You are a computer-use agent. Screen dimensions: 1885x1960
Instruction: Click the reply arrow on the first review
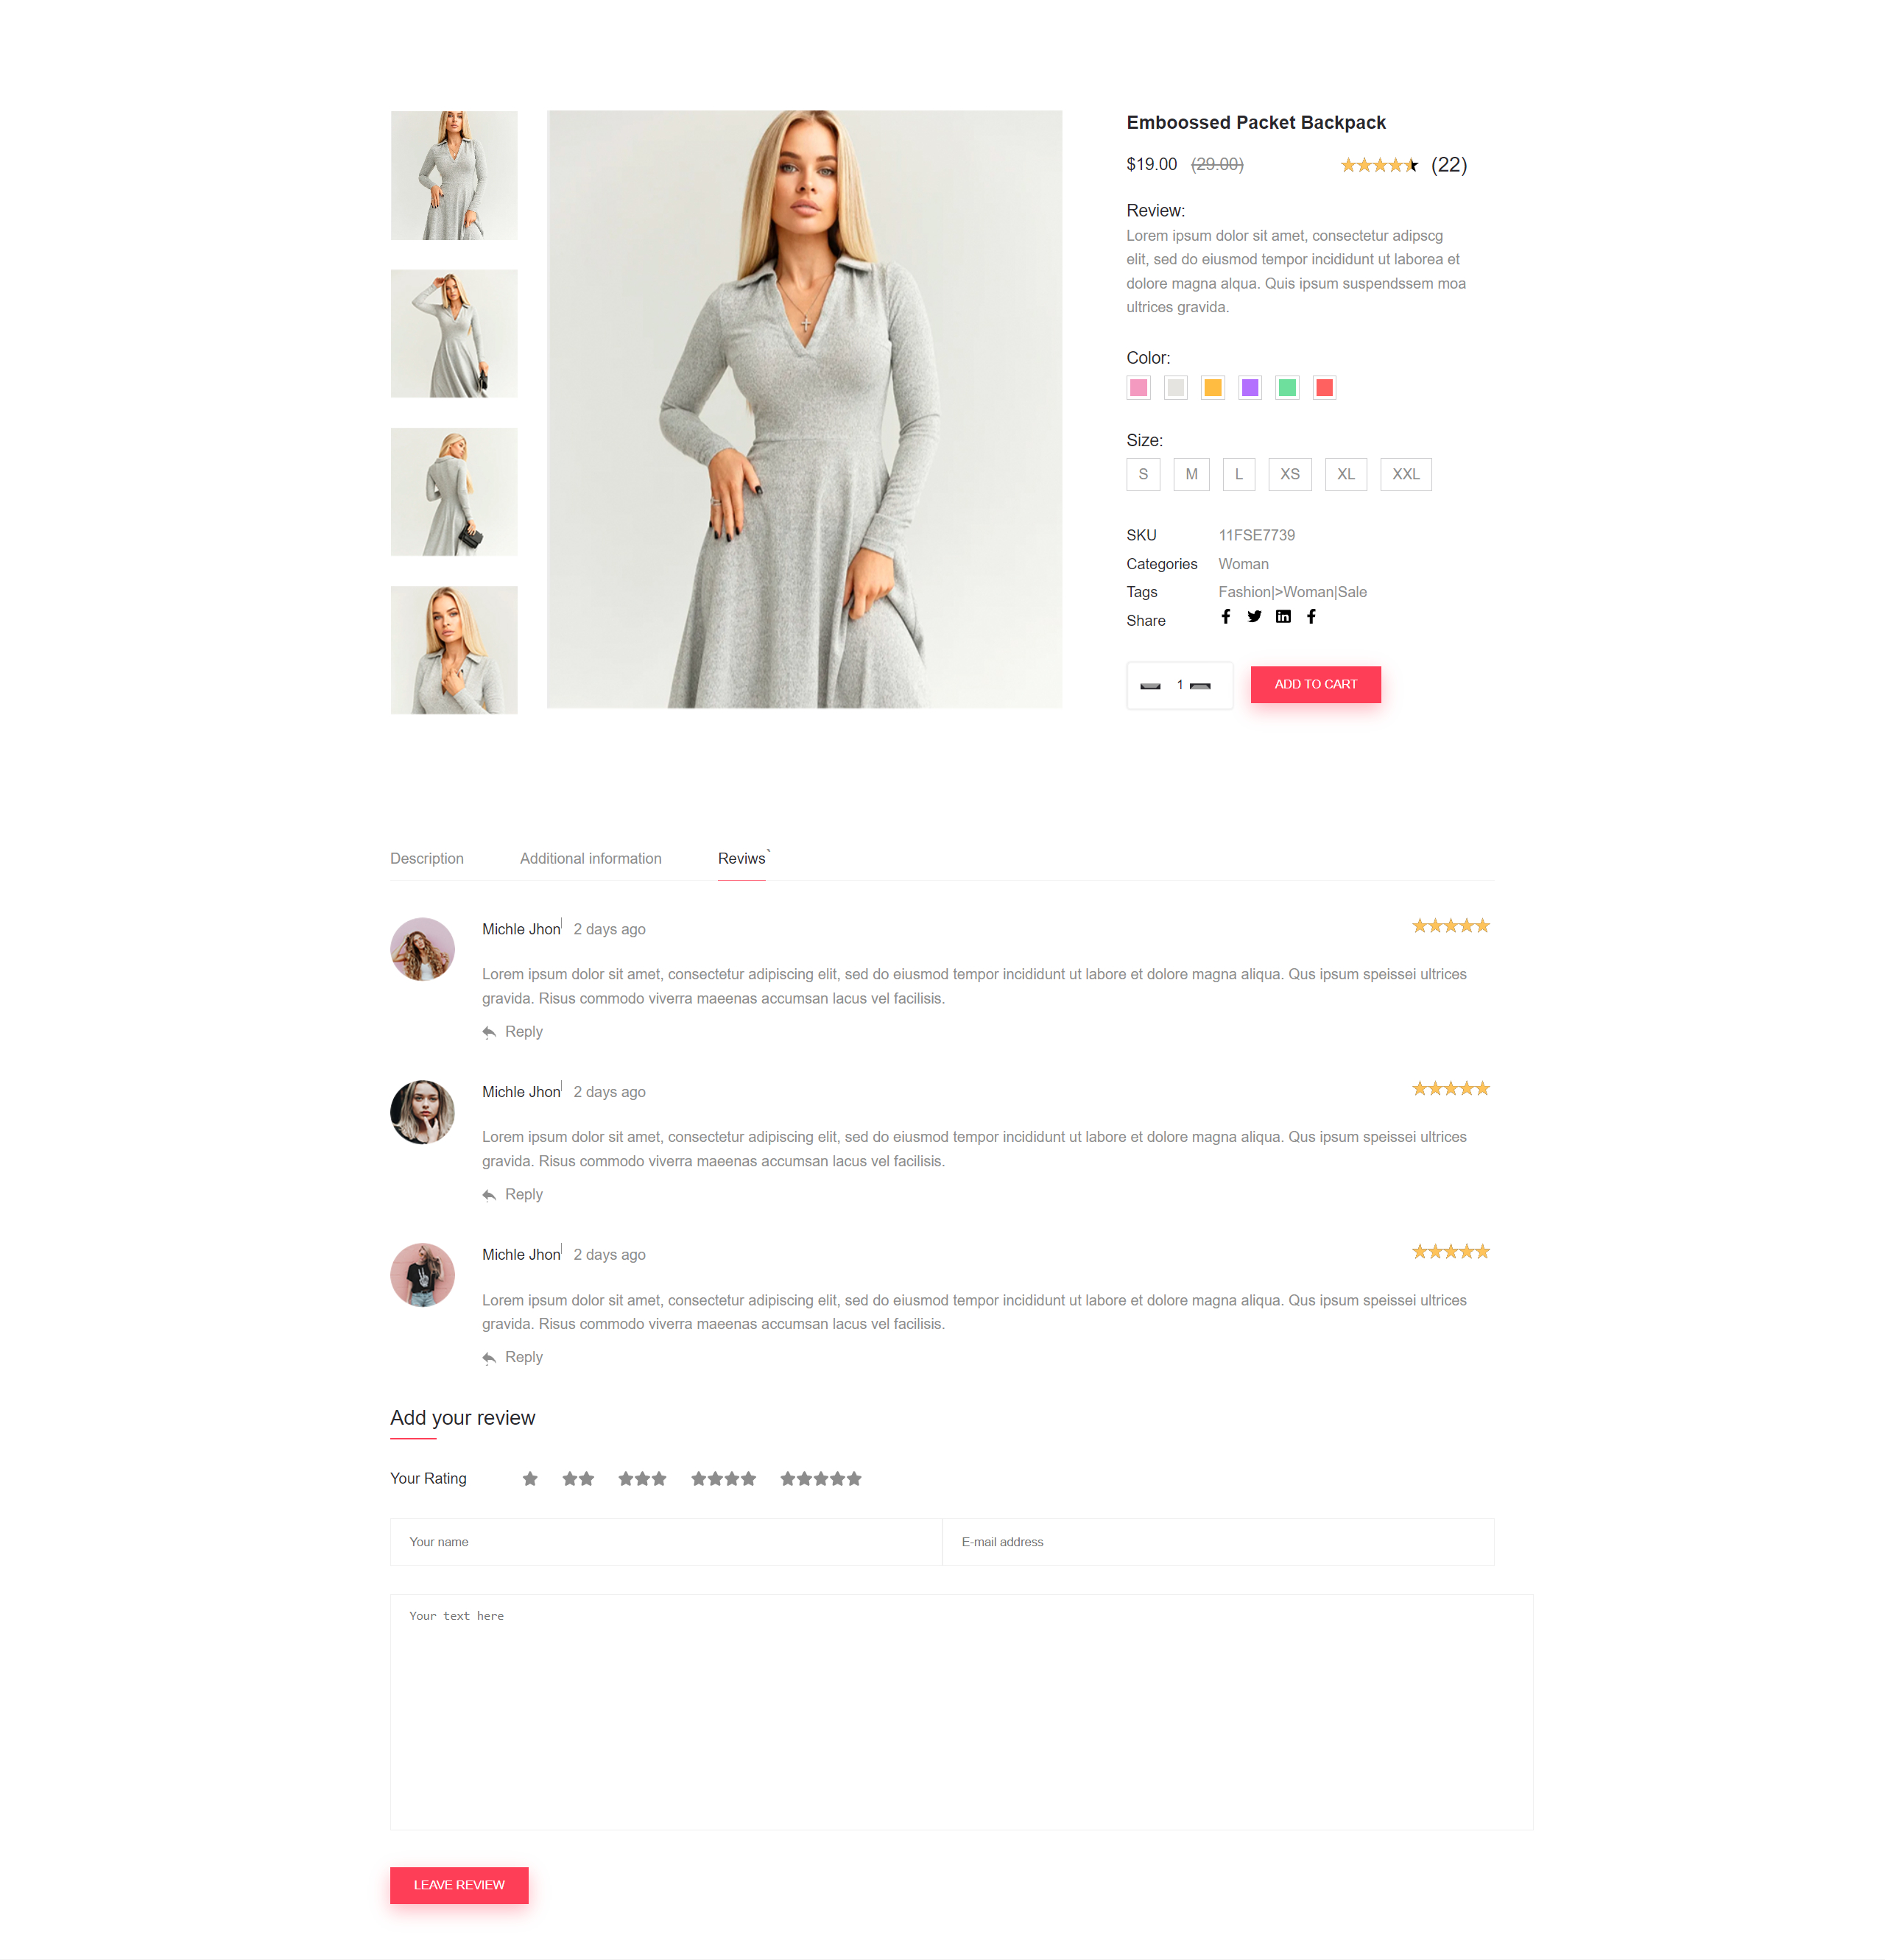(489, 1032)
